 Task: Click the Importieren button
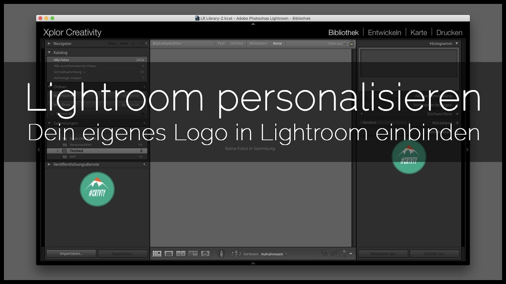coord(71,254)
